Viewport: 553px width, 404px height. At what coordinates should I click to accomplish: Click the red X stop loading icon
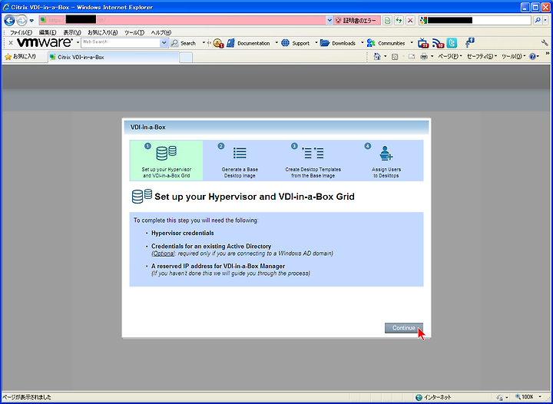click(x=410, y=21)
